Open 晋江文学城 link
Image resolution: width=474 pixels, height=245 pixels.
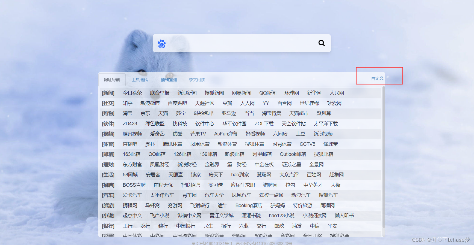(x=221, y=216)
